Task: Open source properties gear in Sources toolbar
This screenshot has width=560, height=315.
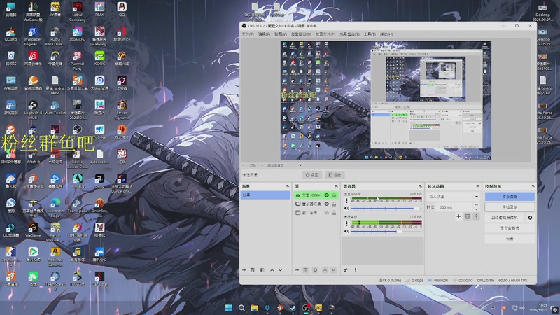Action: pos(315,270)
